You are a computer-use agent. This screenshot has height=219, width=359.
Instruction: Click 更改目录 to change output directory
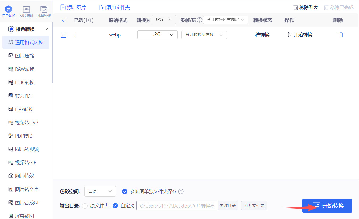click(228, 205)
